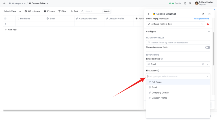Screen dimensions: 217x120
Task: Choose LinkedIn Profile from the dropdown list
Action: (178, 98)
